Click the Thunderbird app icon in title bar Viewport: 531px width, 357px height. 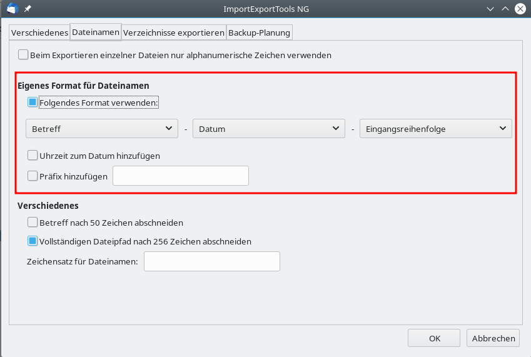coord(12,9)
